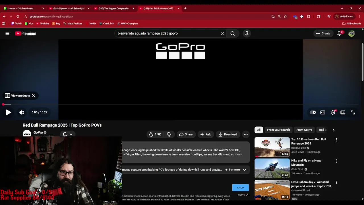Open the account avatar menu
The height and width of the screenshot is (205, 364).
[x=351, y=33]
